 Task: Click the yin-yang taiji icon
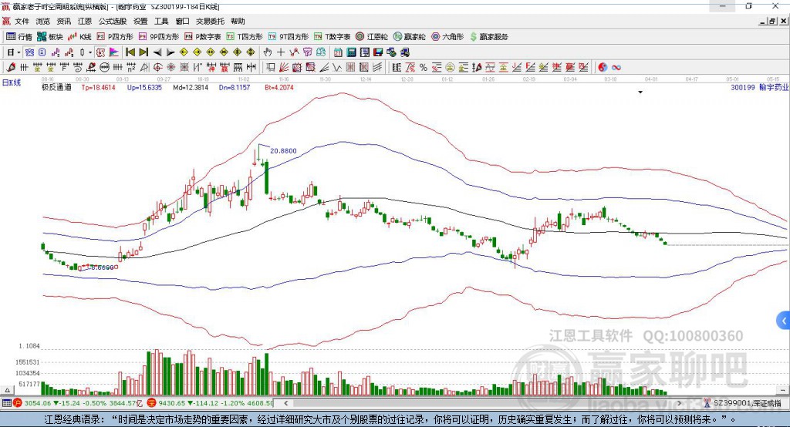point(603,68)
